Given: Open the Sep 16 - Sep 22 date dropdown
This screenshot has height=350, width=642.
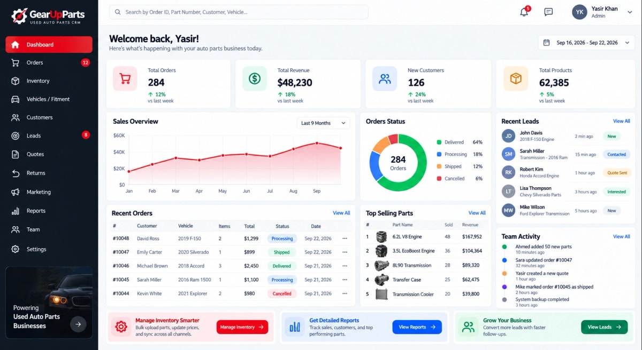Looking at the screenshot, I should [x=587, y=43].
